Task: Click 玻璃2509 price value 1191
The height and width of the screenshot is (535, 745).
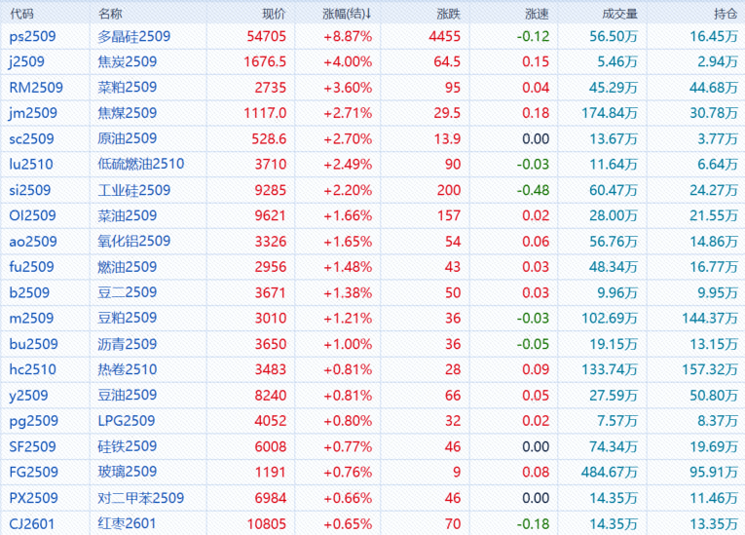Action: pos(271,472)
